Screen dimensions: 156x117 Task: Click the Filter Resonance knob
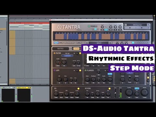click(64, 62)
